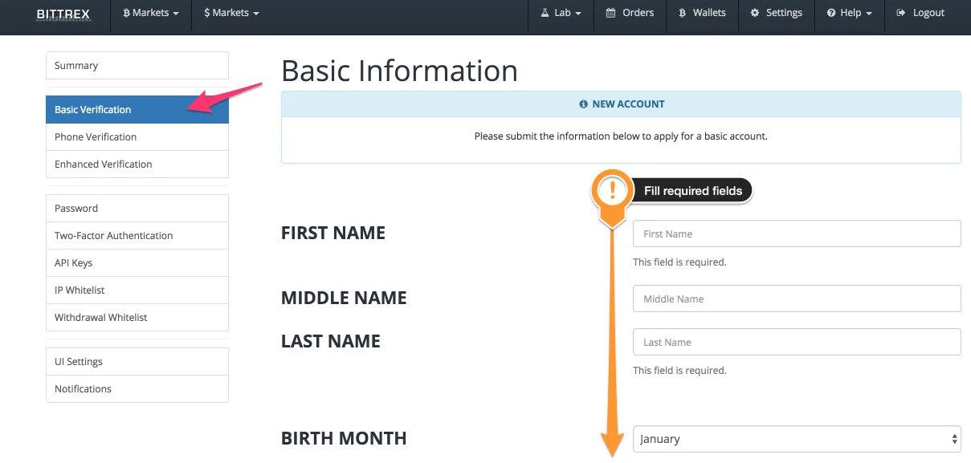Screen dimensions: 971x463
Task: Focus the First Name field
Action: click(x=797, y=234)
